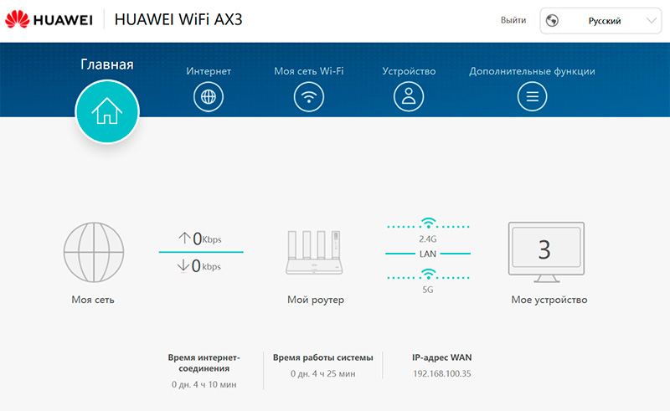The height and width of the screenshot is (411, 670).
Task: Open the Device person icon
Action: tap(409, 97)
